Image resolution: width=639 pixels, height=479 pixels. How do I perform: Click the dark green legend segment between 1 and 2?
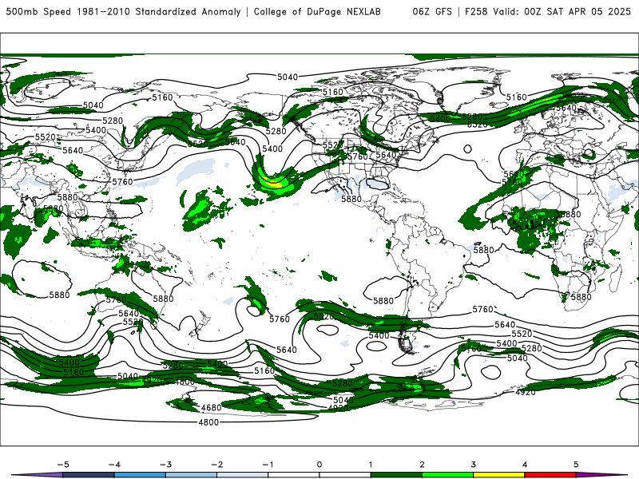pos(396,475)
